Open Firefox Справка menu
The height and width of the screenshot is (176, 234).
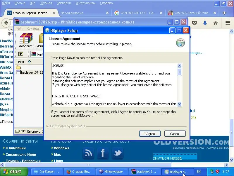pos(106,3)
